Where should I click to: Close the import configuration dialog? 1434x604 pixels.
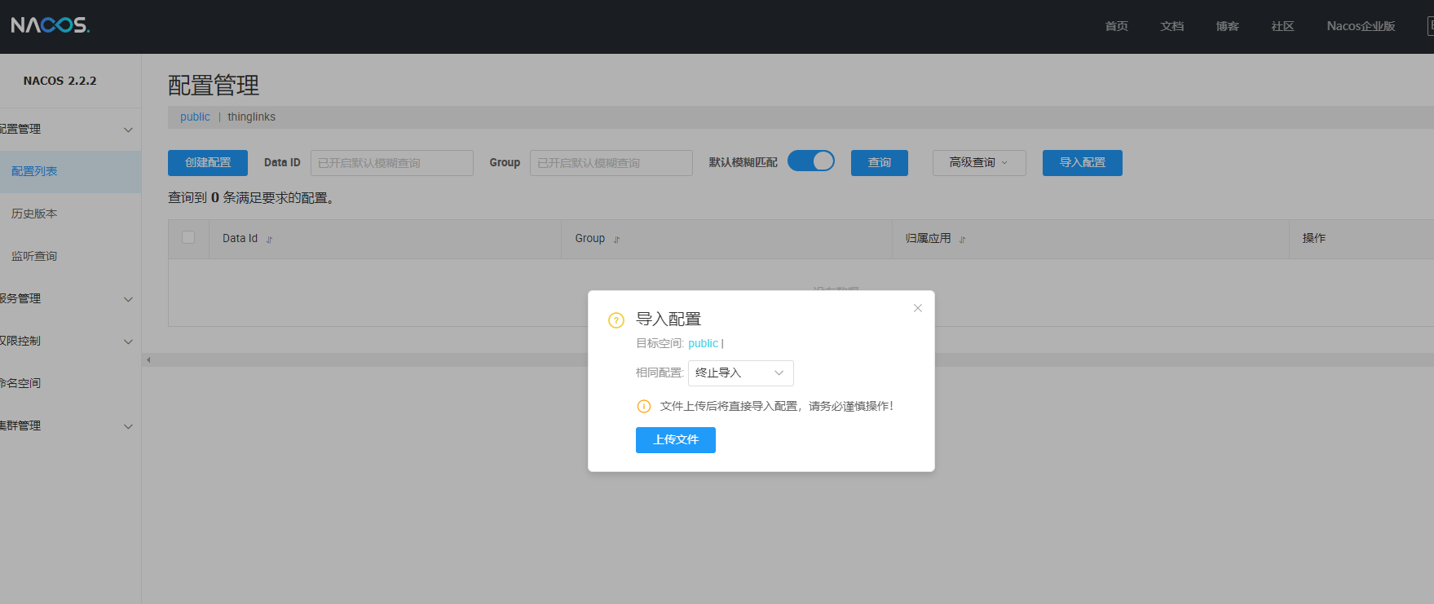[918, 308]
